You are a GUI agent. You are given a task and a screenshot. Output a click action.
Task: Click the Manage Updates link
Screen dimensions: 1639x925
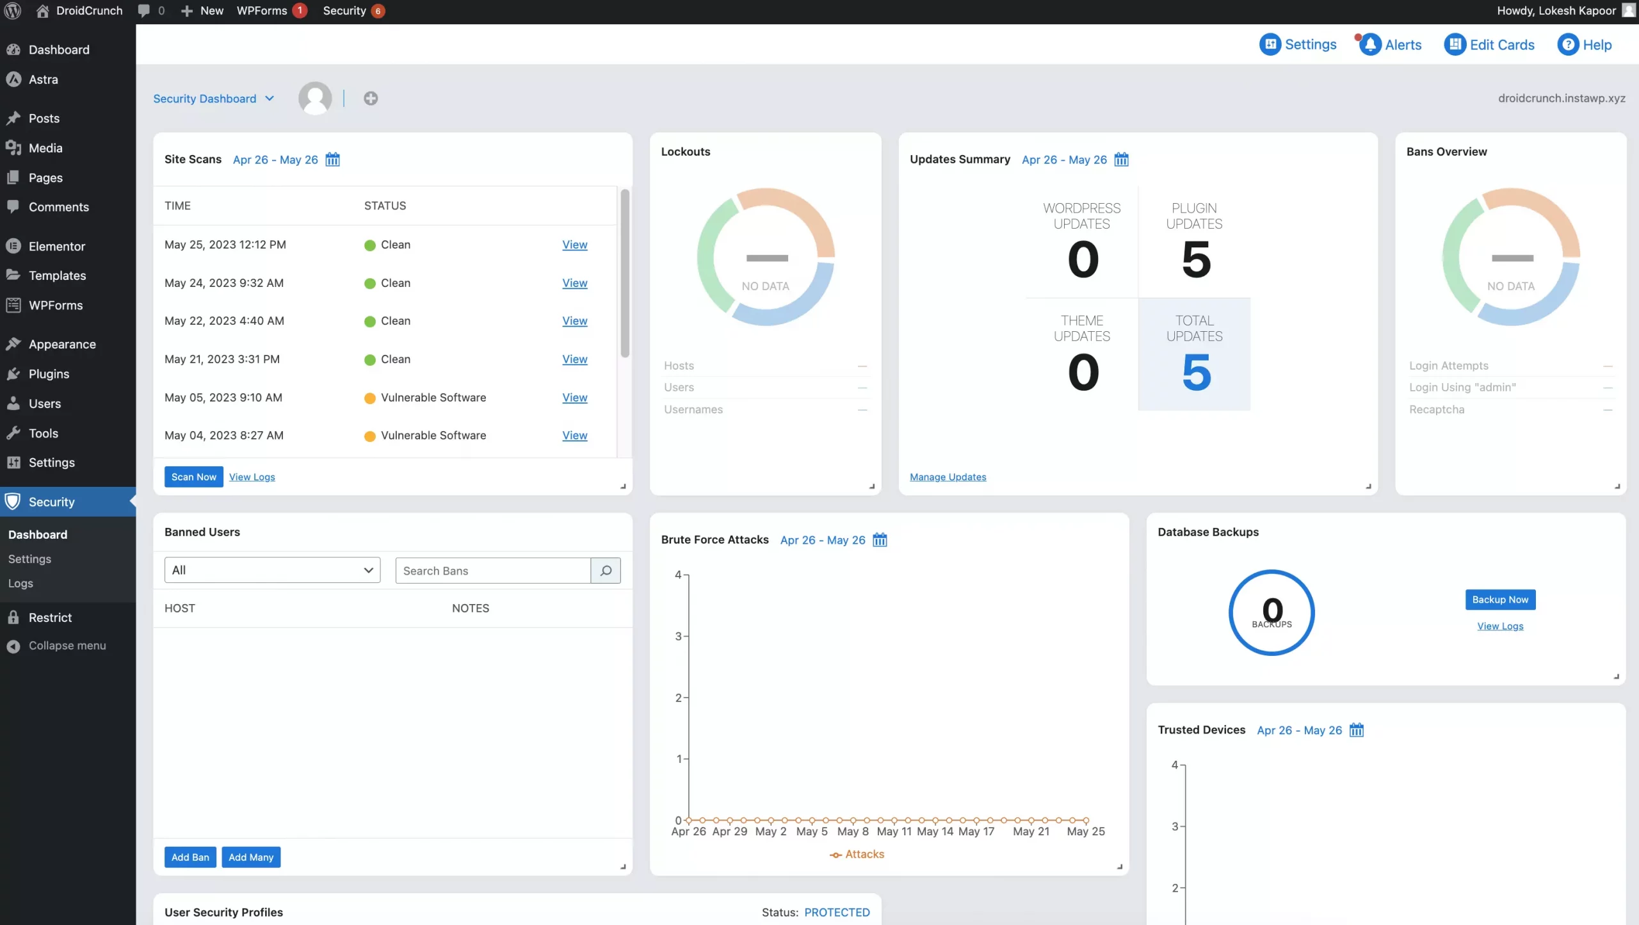948,477
